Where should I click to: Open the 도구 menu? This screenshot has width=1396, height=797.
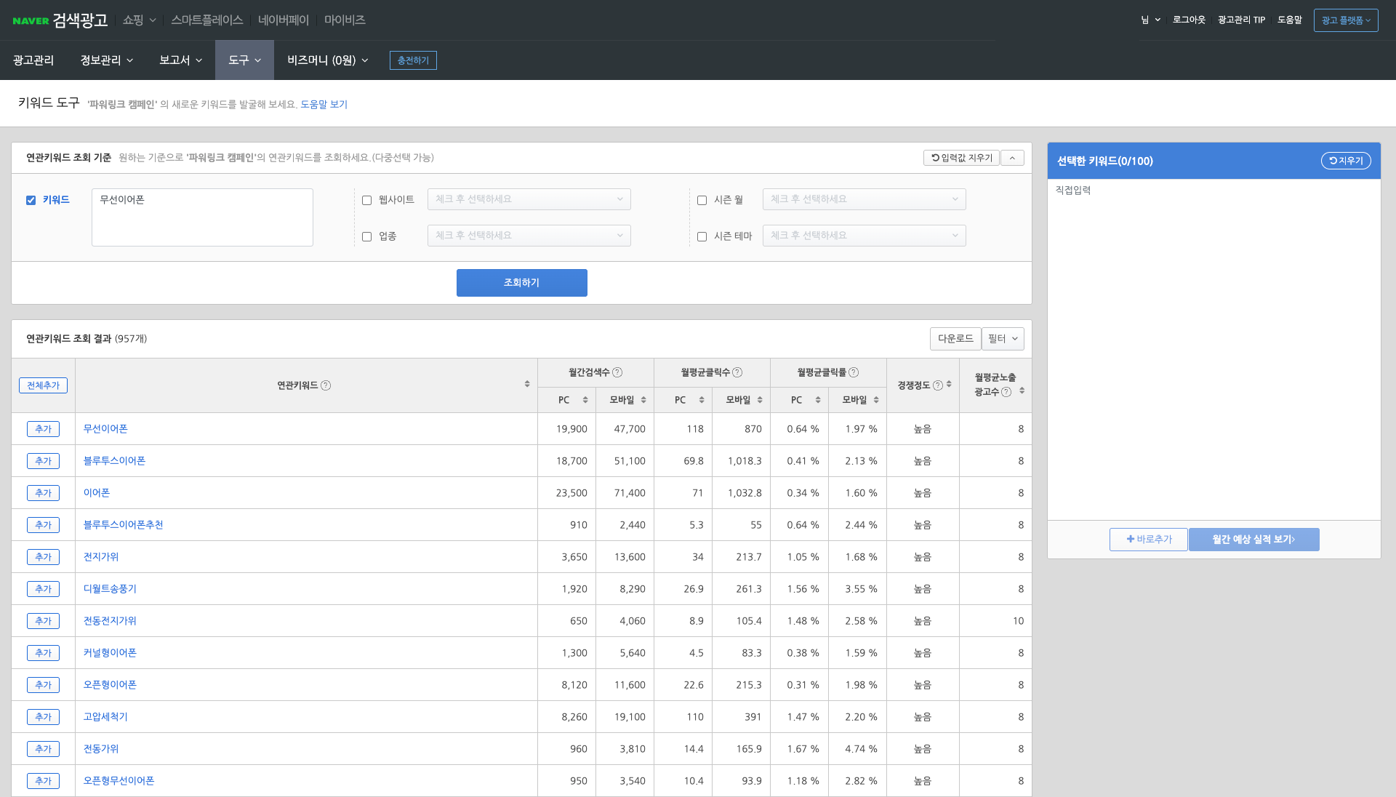click(x=244, y=60)
